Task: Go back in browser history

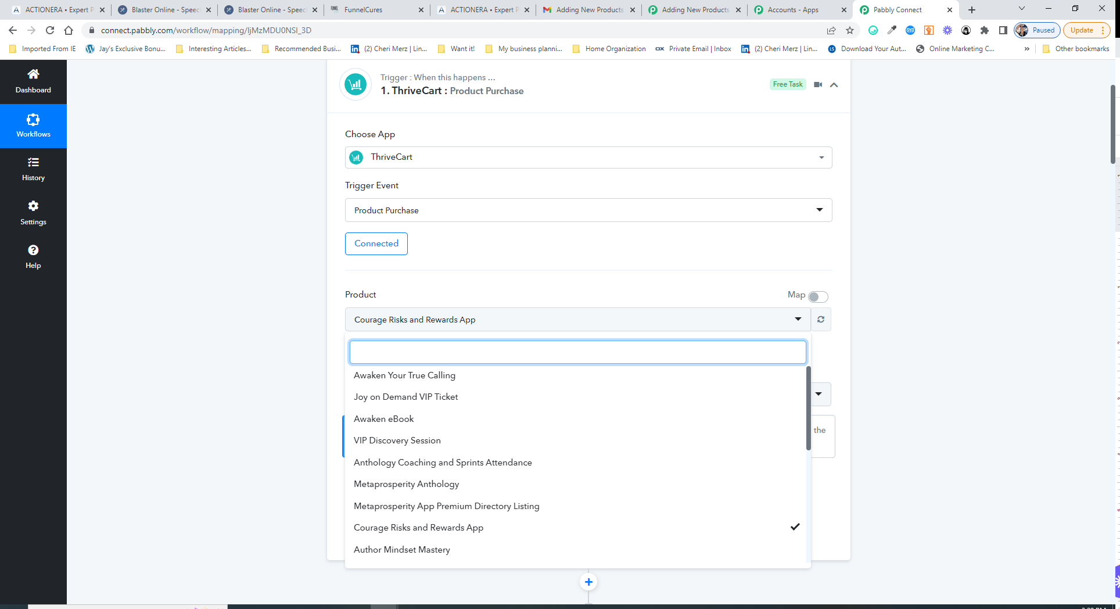Action: tap(13, 30)
